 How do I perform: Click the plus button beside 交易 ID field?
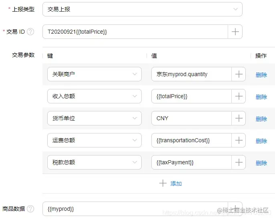(x=235, y=32)
